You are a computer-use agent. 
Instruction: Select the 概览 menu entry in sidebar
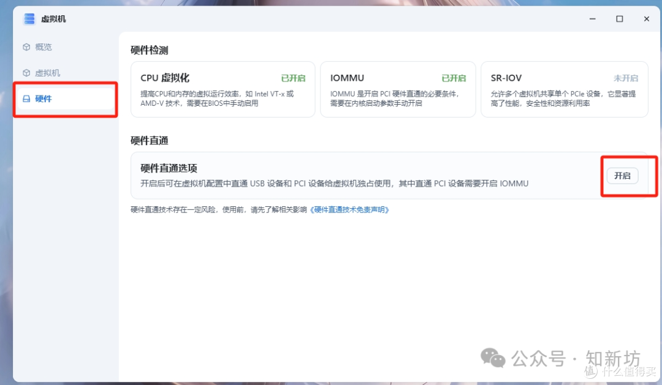42,47
